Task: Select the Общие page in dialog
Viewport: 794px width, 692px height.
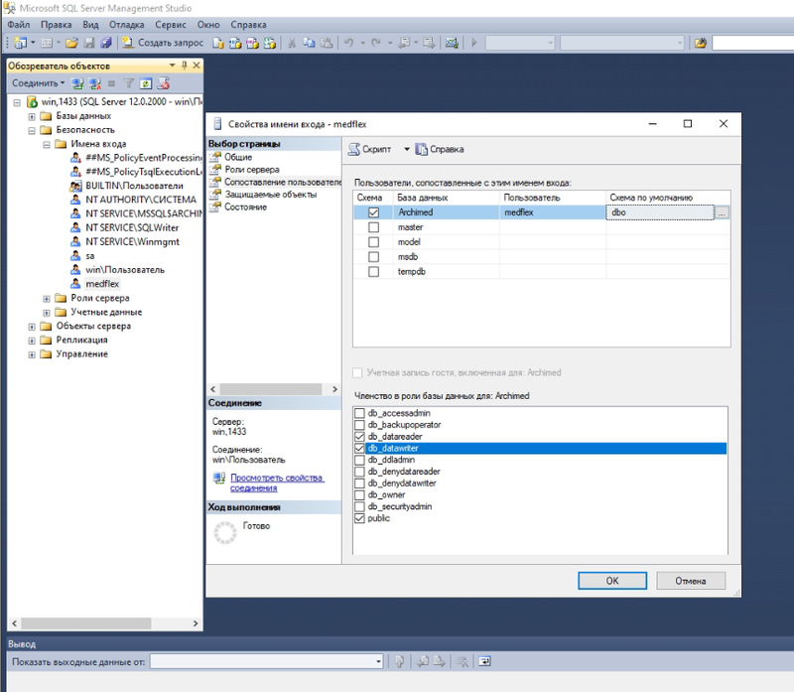Action: coord(238,157)
